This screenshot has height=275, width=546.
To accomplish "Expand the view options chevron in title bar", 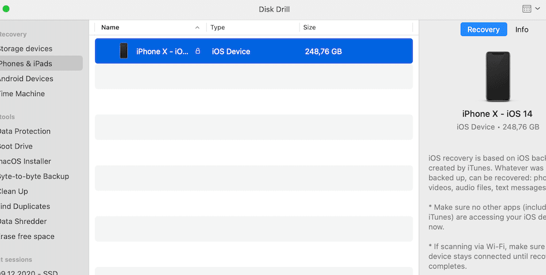I will tap(537, 9).
